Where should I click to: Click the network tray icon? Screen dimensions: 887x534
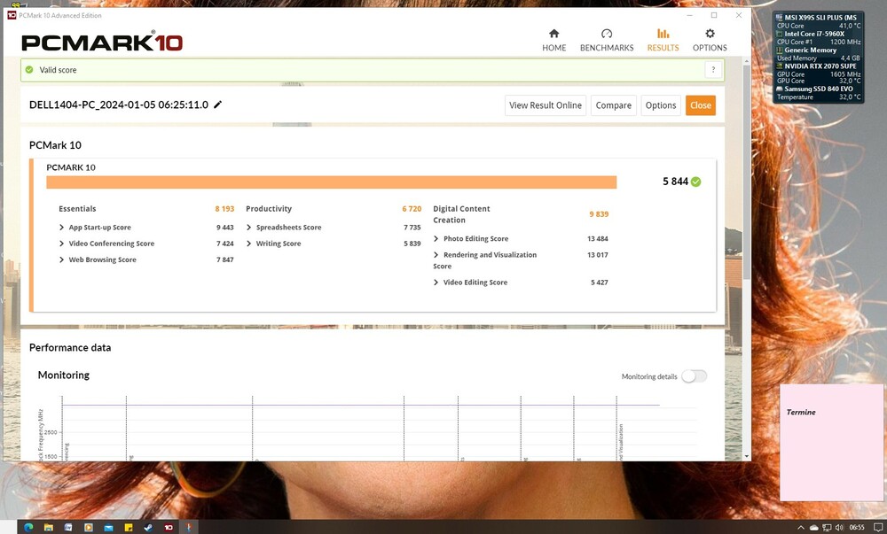coord(827,528)
